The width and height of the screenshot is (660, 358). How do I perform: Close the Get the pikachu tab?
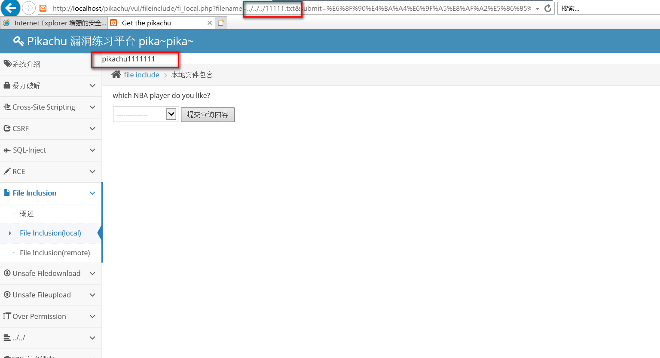[210, 23]
